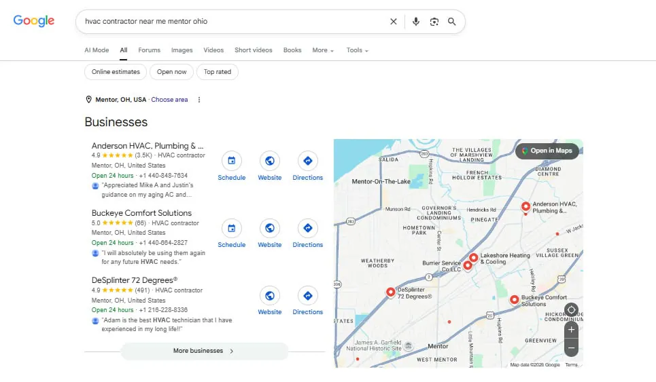
Task: Zoom out on the map
Action: click(571, 348)
